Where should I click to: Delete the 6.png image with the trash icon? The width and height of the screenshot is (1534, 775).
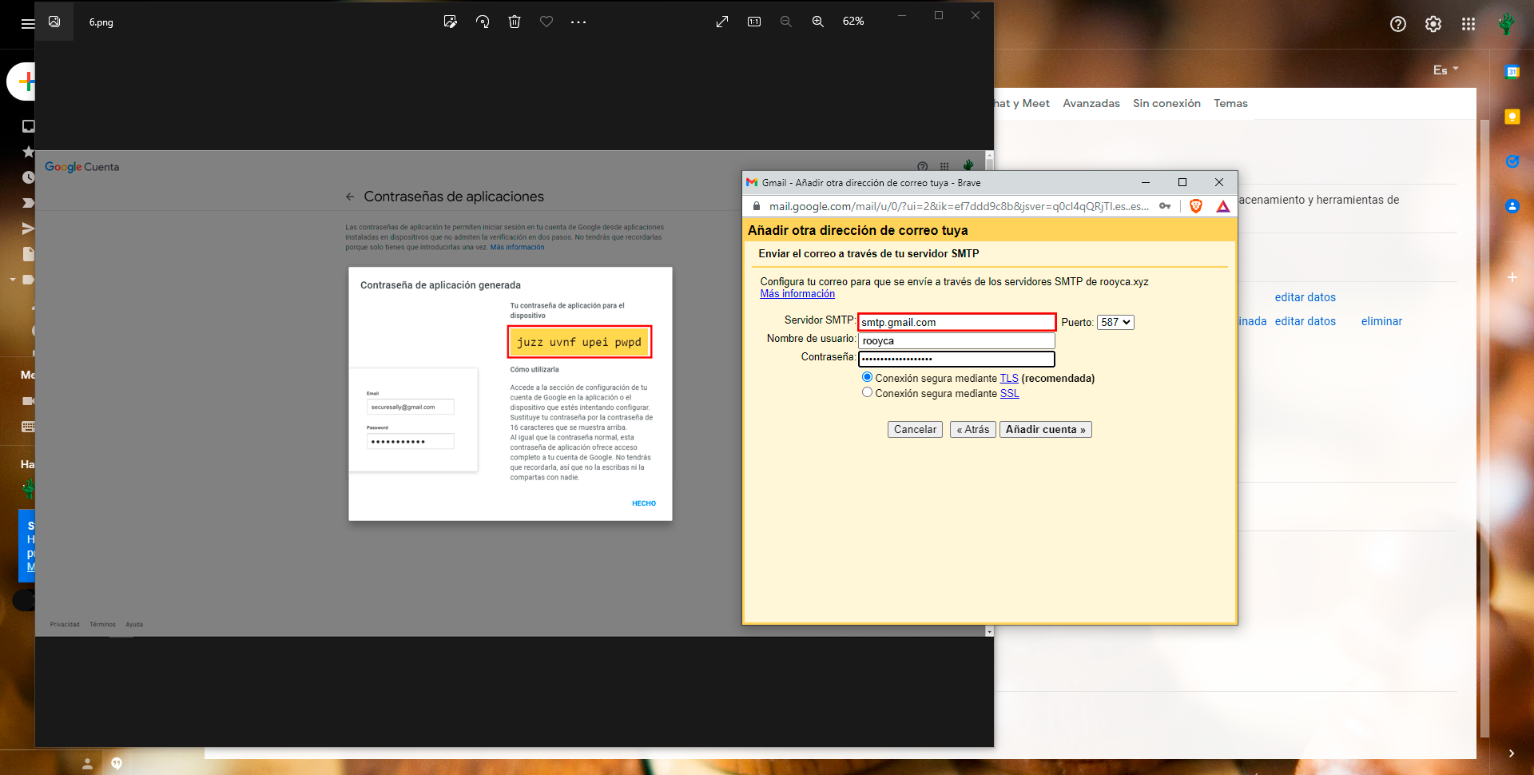pos(515,22)
